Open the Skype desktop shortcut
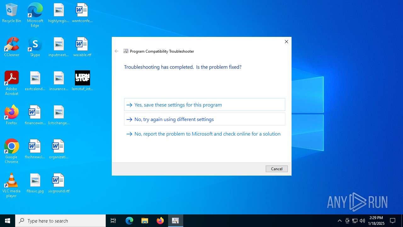Screen dimensions: 403x227 [x=35, y=47]
